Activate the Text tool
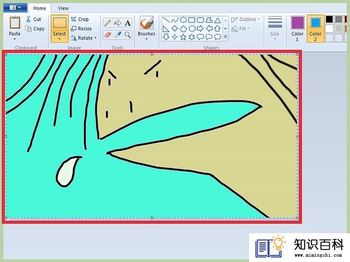The image size is (350, 262). pyautogui.click(x=128, y=23)
